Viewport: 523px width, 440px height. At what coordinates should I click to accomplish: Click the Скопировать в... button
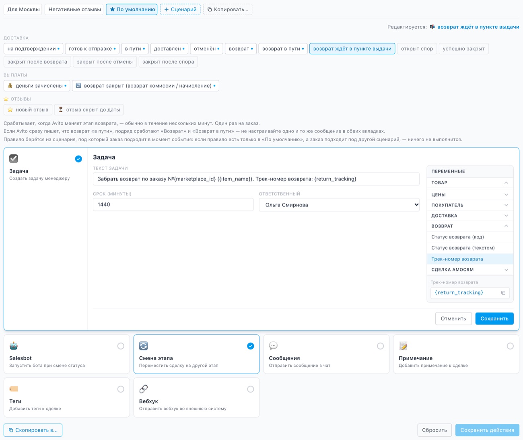point(33,430)
